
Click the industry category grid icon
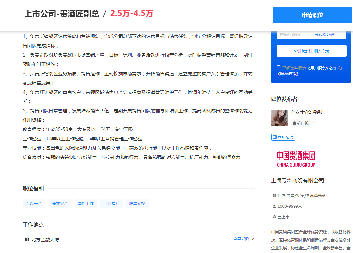click(x=274, y=195)
